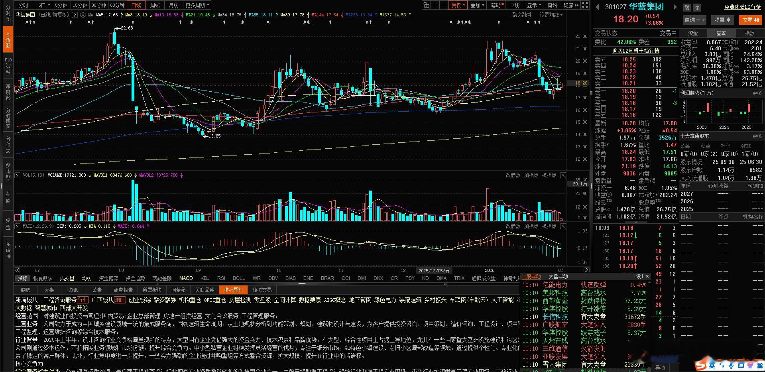Screen dimensions: 765x372
Task: Click the question mark help icon beside MA
Action: [75, 15]
